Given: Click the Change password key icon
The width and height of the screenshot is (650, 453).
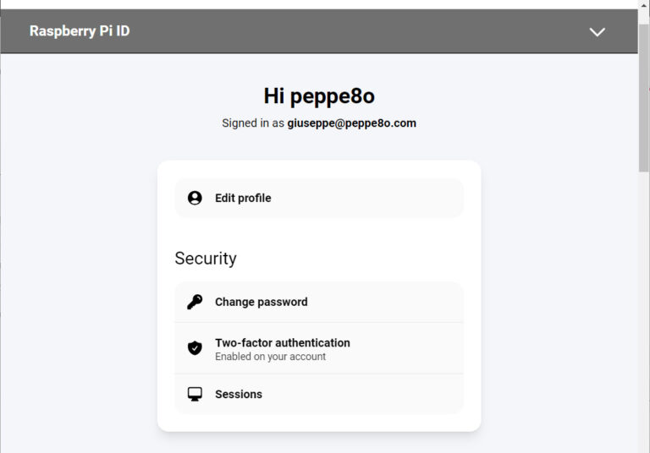Looking at the screenshot, I should click(195, 302).
